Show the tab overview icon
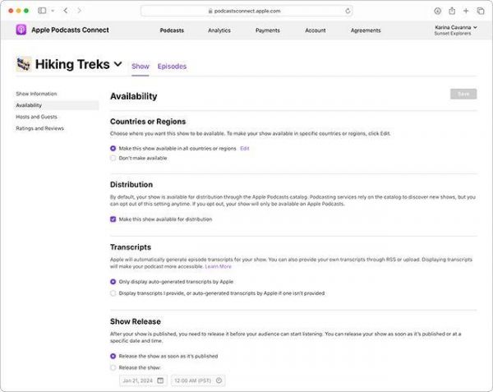 pyautogui.click(x=479, y=11)
